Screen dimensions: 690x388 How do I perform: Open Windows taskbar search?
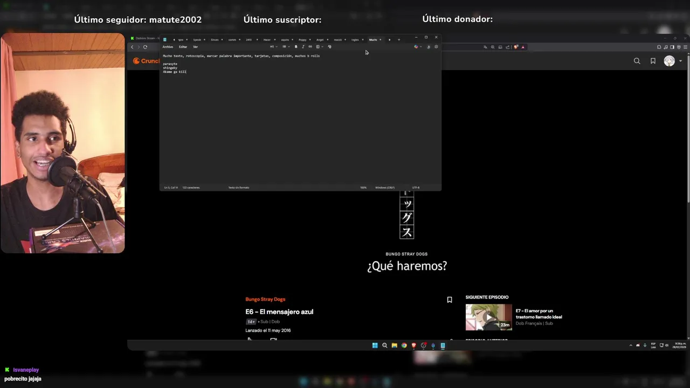tap(384, 345)
